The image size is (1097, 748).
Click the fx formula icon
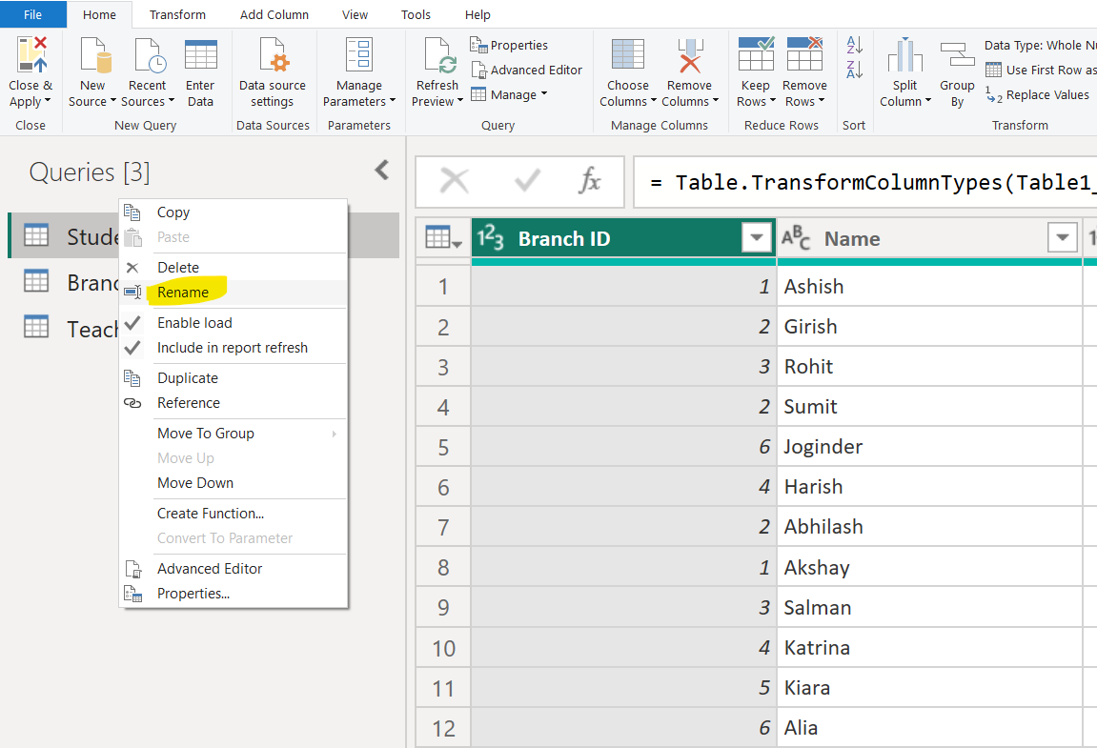pos(591,181)
